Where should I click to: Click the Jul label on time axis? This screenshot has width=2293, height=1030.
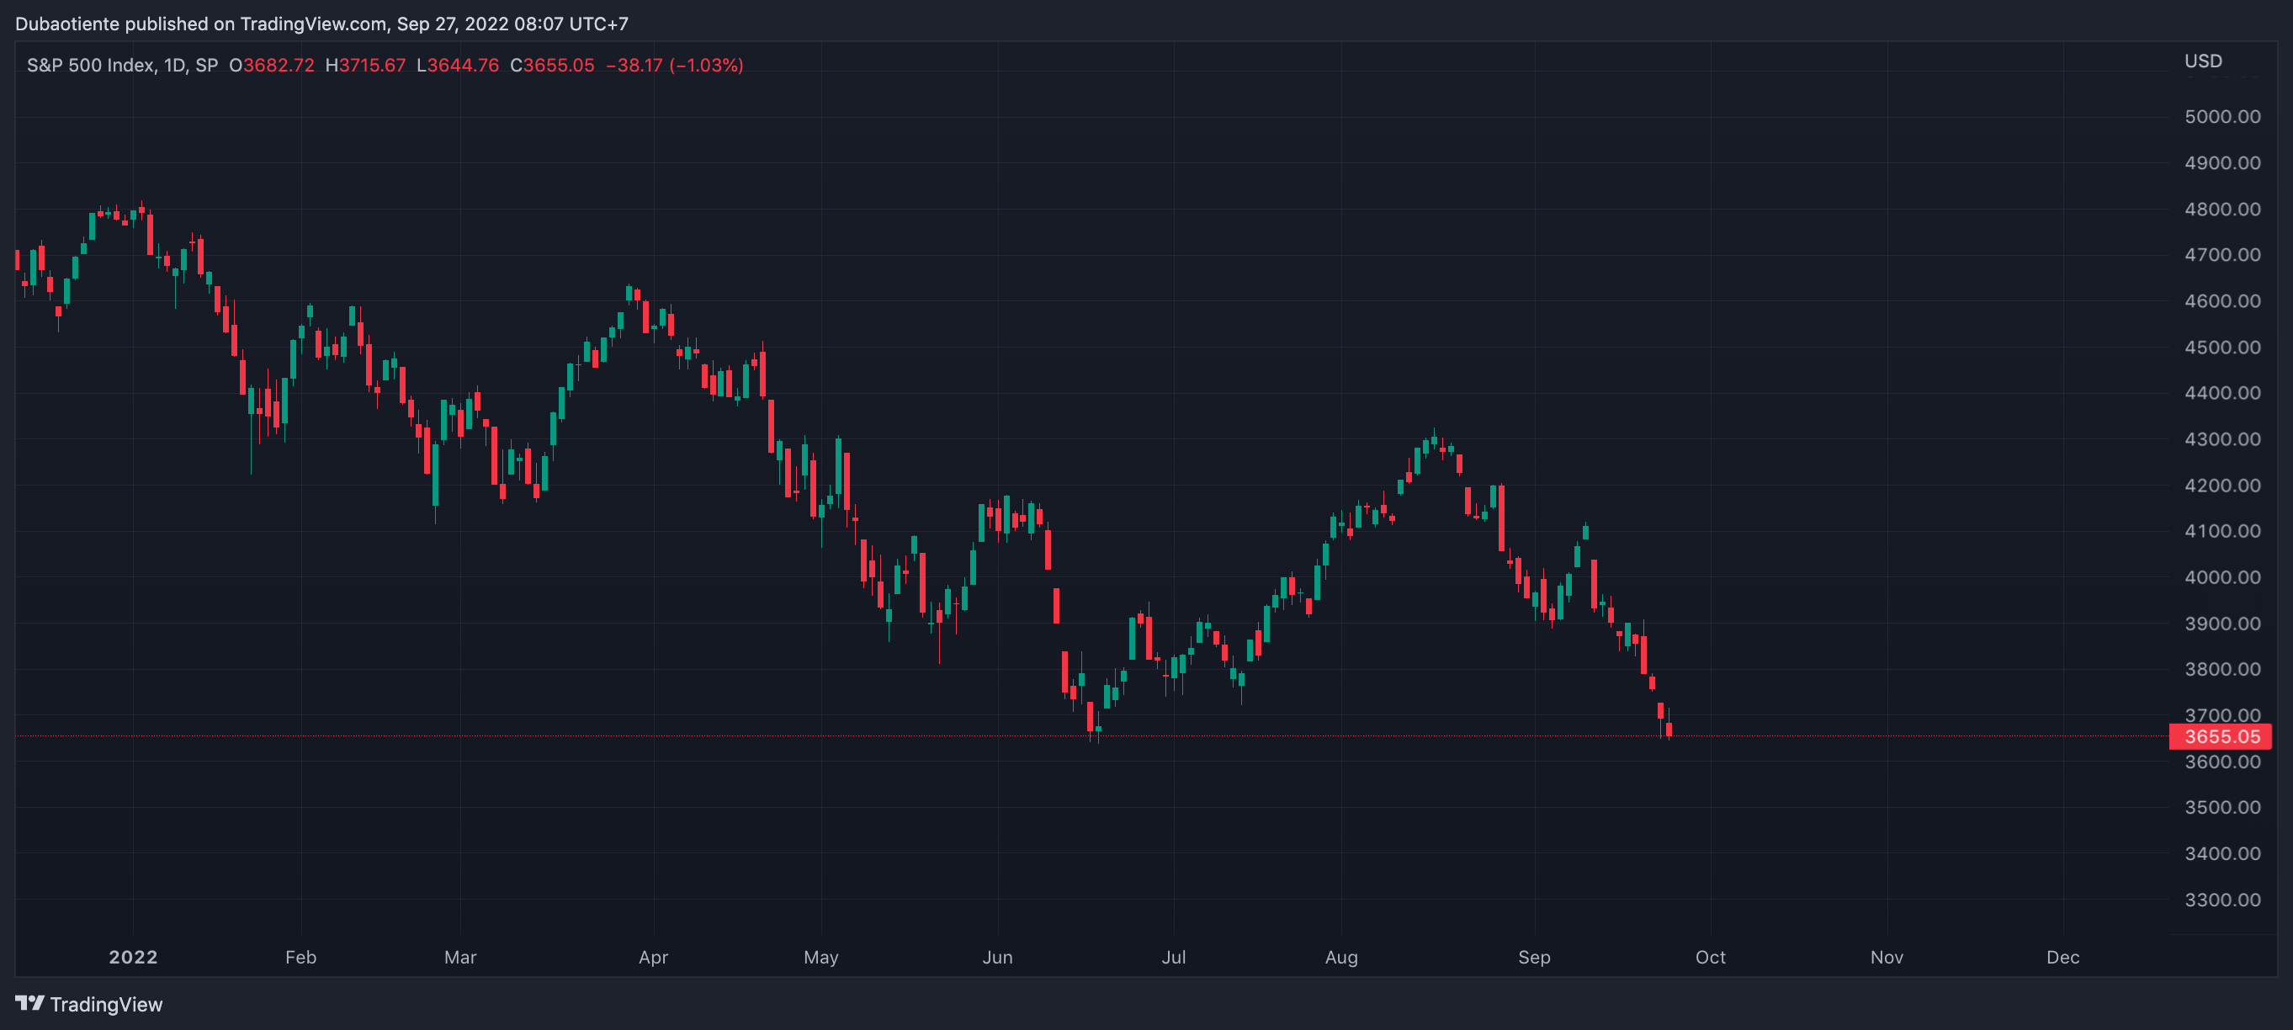tap(1173, 957)
